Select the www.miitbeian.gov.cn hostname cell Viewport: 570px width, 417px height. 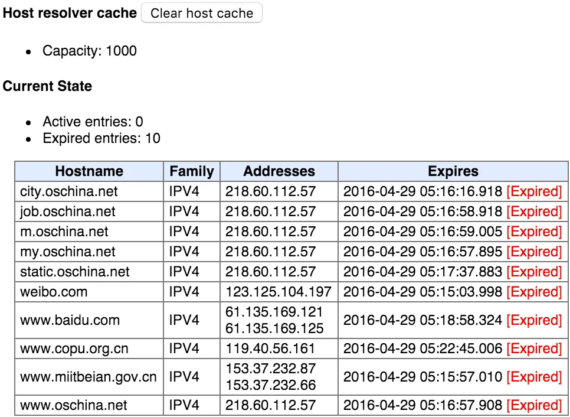coord(89,377)
